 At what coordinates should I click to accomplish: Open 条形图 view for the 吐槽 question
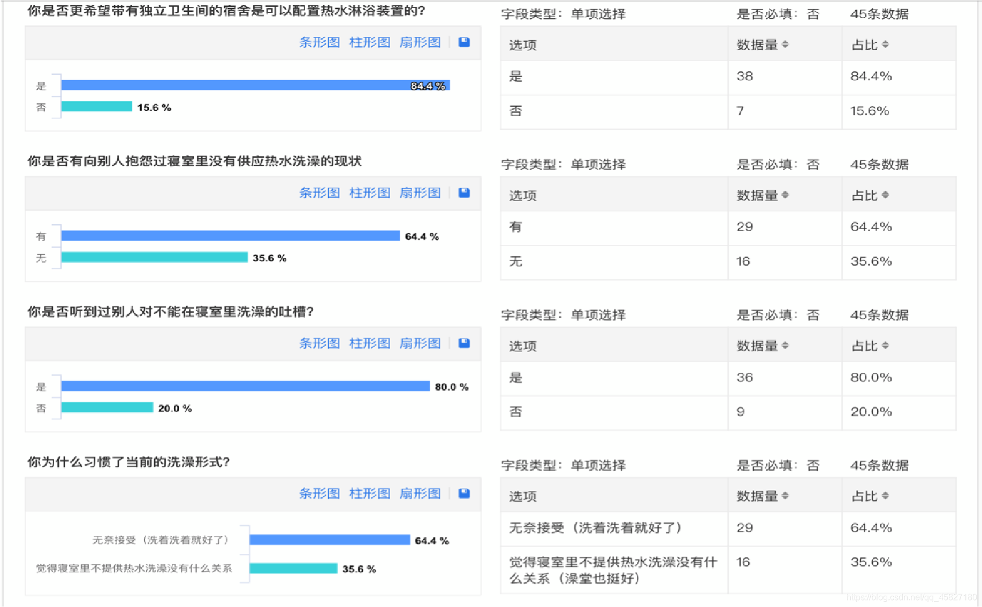pyautogui.click(x=319, y=343)
